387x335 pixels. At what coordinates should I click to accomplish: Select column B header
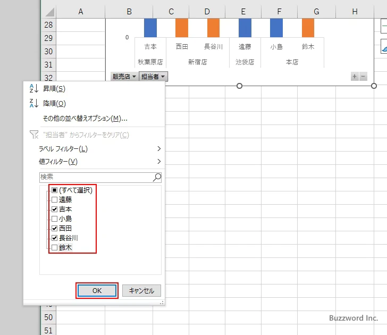point(129,12)
